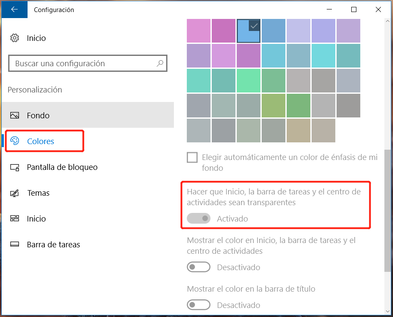Pick the tan swatch in the bottom row
The width and height of the screenshot is (393, 317).
tap(298, 130)
